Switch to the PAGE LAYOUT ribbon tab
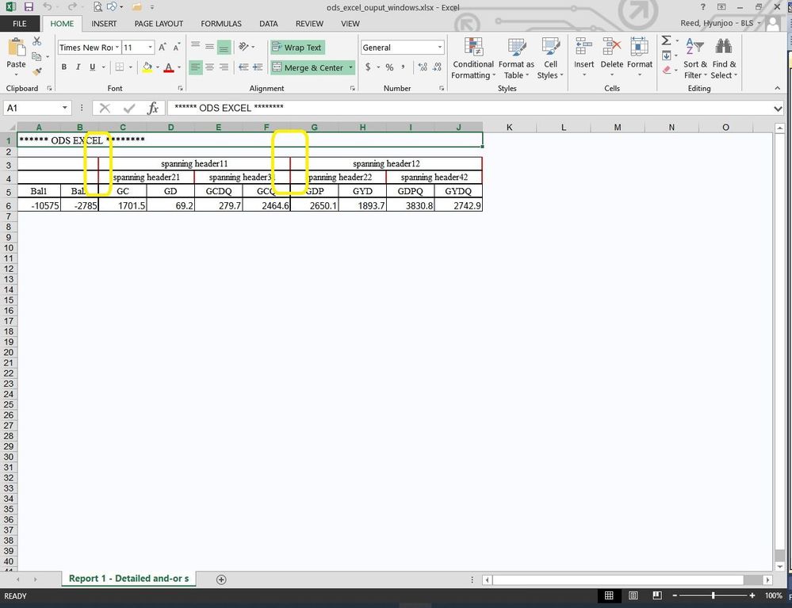 pyautogui.click(x=159, y=24)
